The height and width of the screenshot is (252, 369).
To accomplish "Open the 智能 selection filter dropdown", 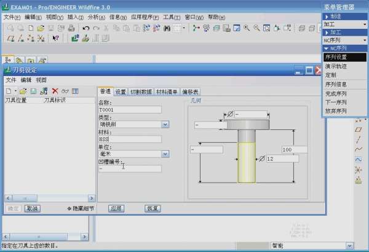I will pyautogui.click(x=349, y=246).
